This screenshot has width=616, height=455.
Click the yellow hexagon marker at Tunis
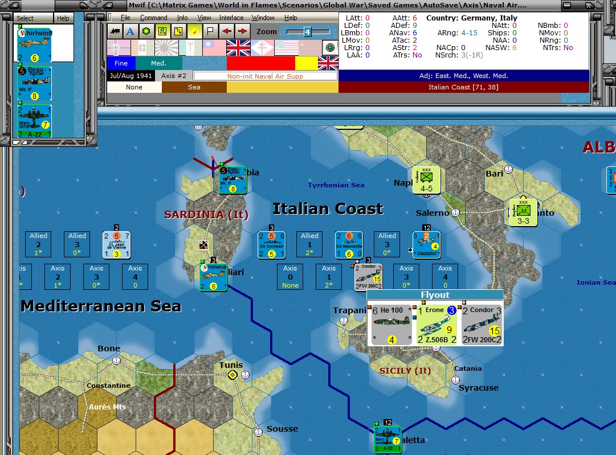(x=232, y=375)
